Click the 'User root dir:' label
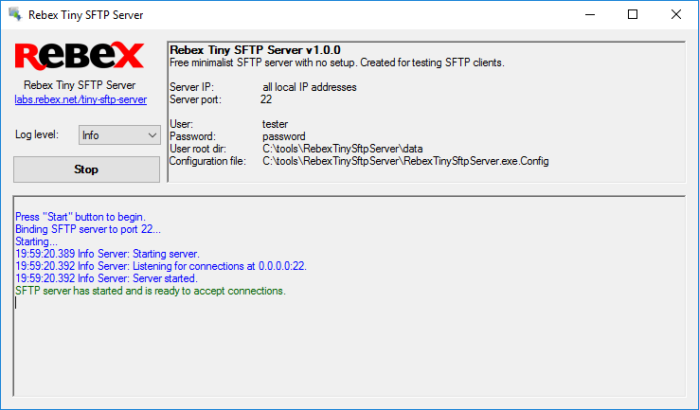This screenshot has width=699, height=410. coord(198,149)
